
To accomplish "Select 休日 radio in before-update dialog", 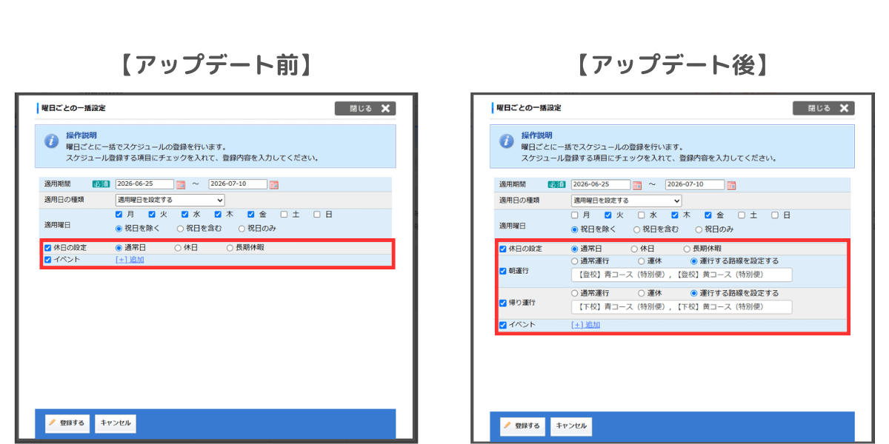I will 178,248.
